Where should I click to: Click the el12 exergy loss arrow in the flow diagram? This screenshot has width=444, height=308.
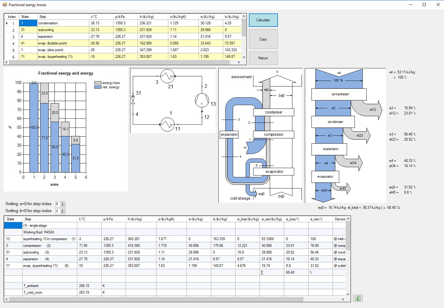[368, 110]
